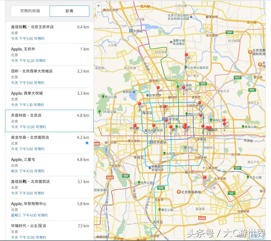Click the red pin near 定慧桥
271x241 pixels.
(x=135, y=126)
